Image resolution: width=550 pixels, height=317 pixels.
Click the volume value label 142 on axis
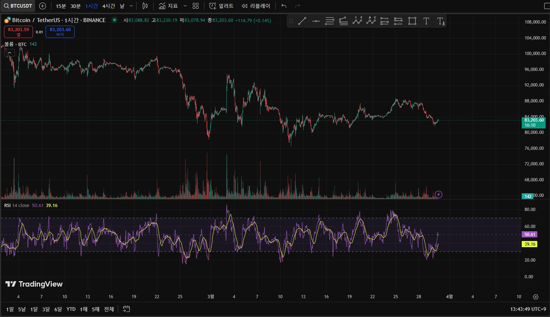coord(528,196)
